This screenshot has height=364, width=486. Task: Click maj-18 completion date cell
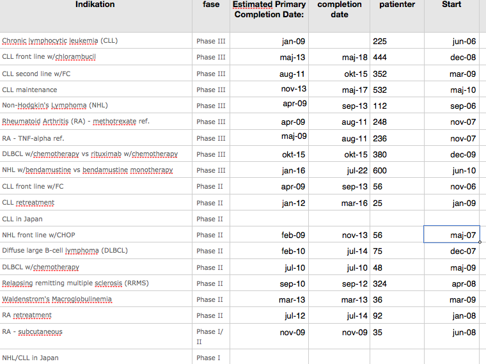coord(340,57)
